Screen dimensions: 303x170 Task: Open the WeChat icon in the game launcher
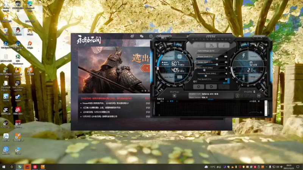[x=142, y=36]
